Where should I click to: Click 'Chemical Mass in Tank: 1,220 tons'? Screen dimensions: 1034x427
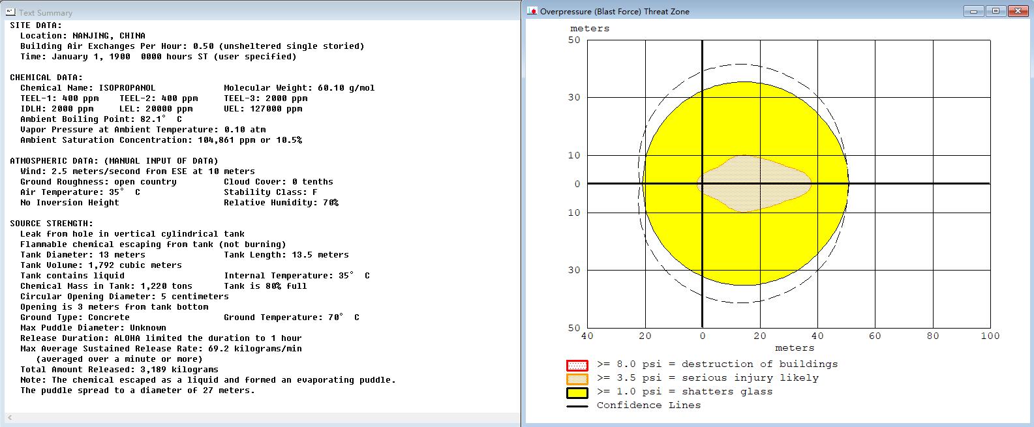click(106, 286)
